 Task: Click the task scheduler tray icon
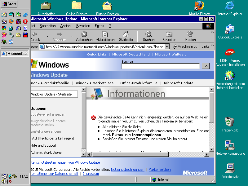[x=4, y=176]
